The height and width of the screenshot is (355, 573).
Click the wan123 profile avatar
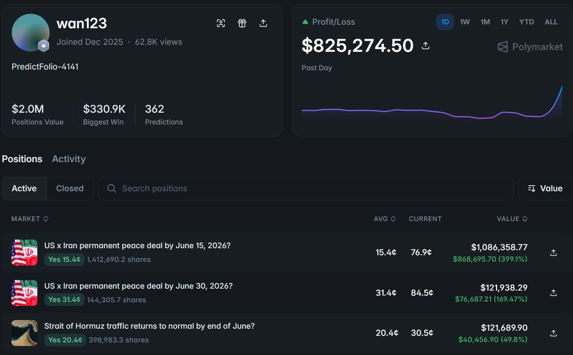coord(31,32)
